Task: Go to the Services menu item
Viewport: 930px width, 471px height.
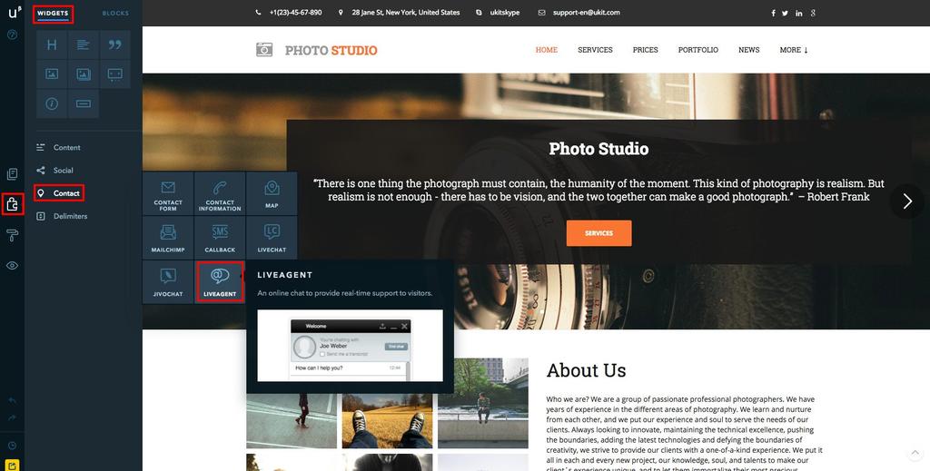Action: pos(595,50)
